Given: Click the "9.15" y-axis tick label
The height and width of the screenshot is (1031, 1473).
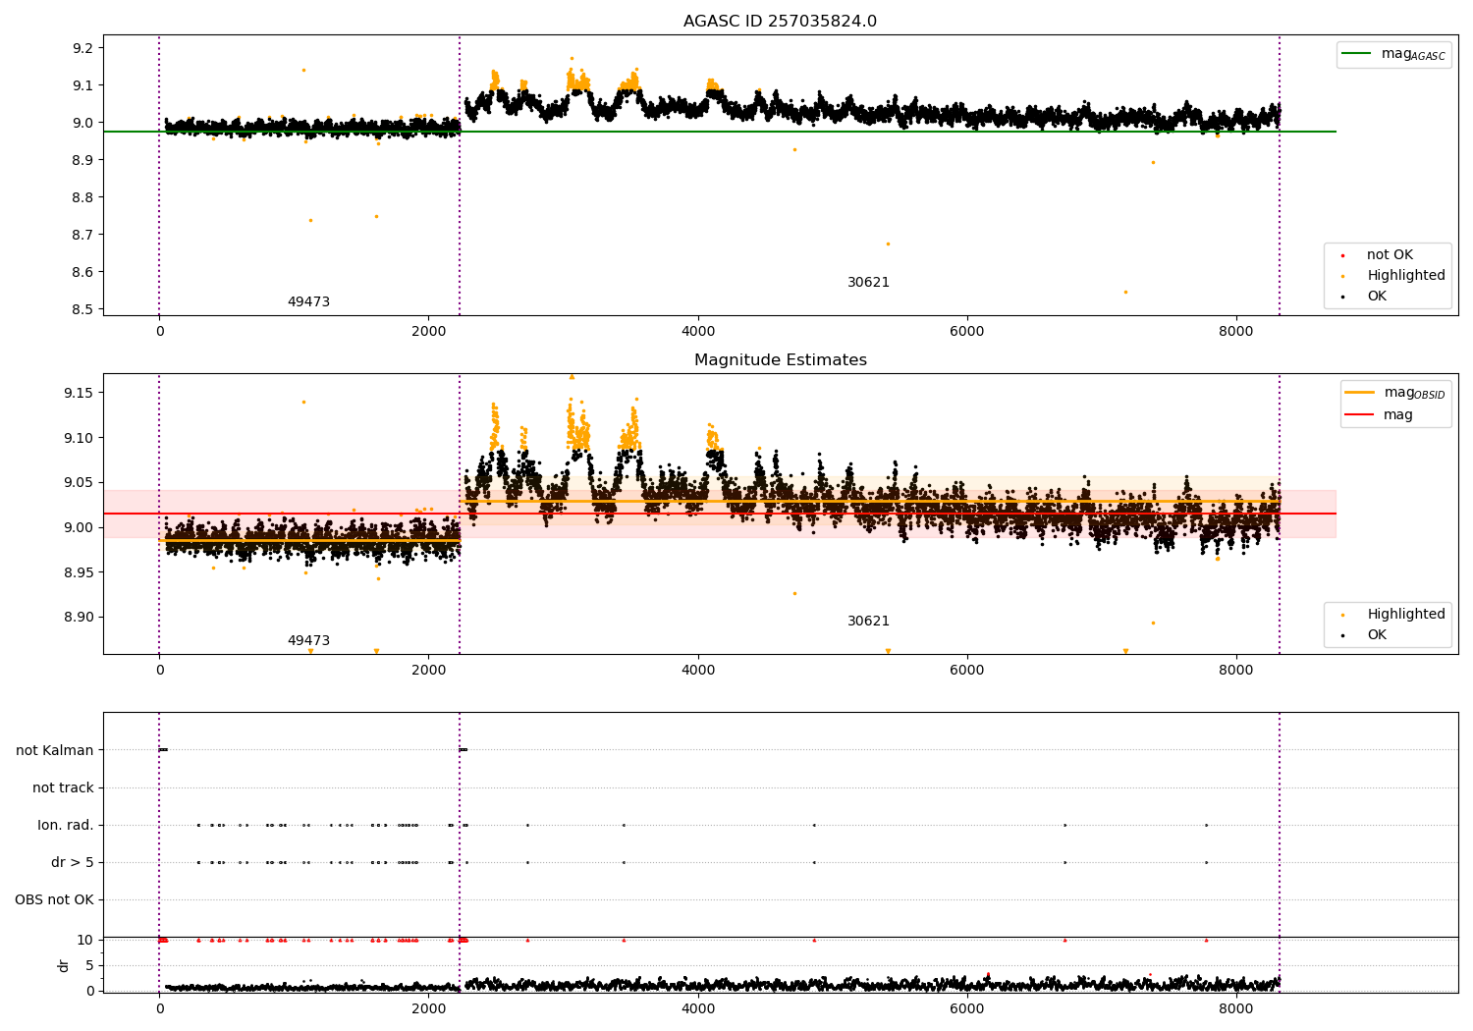Looking at the screenshot, I should (80, 393).
